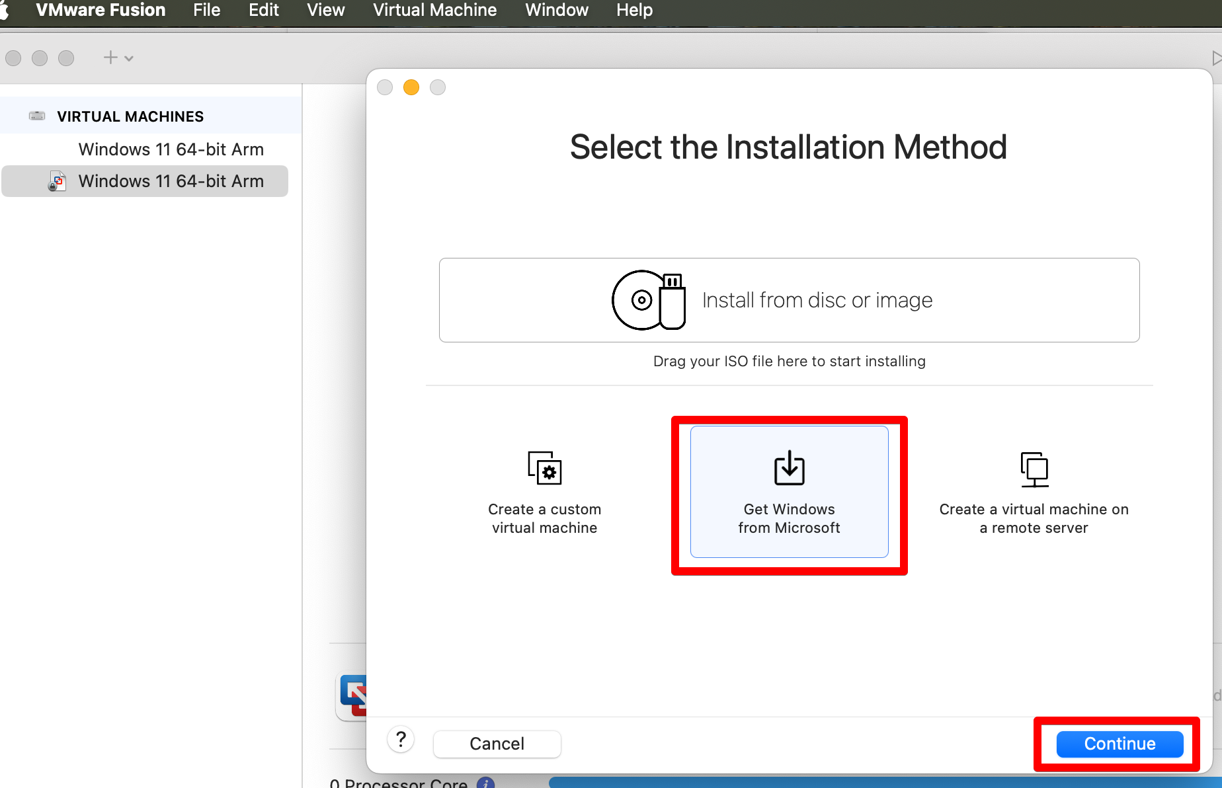The image size is (1222, 788).
Task: Click the VMware Fusion app icon behind dialog
Action: (x=352, y=696)
